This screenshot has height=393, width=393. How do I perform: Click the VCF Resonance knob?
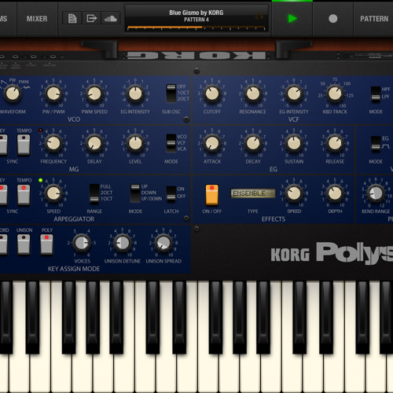[x=253, y=94]
